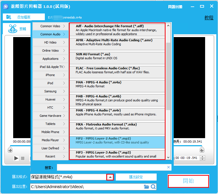
Task: Collapse the export format dropdown arrow
Action: coord(110,177)
